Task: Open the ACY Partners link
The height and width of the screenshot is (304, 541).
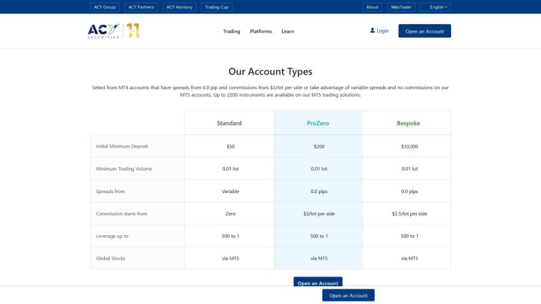Action: (x=142, y=7)
